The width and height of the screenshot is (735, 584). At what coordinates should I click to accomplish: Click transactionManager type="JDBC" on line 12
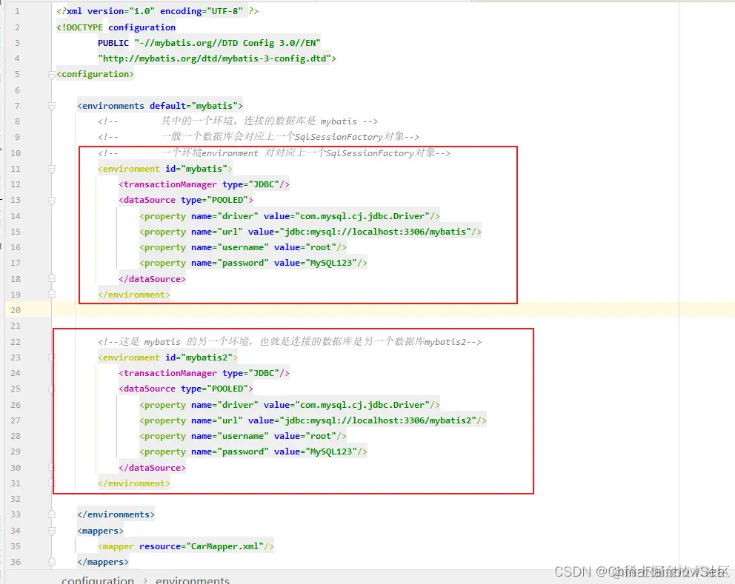(x=204, y=184)
